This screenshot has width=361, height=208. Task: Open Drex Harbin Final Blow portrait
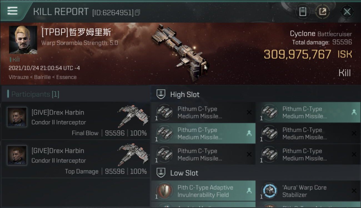coord(17,117)
